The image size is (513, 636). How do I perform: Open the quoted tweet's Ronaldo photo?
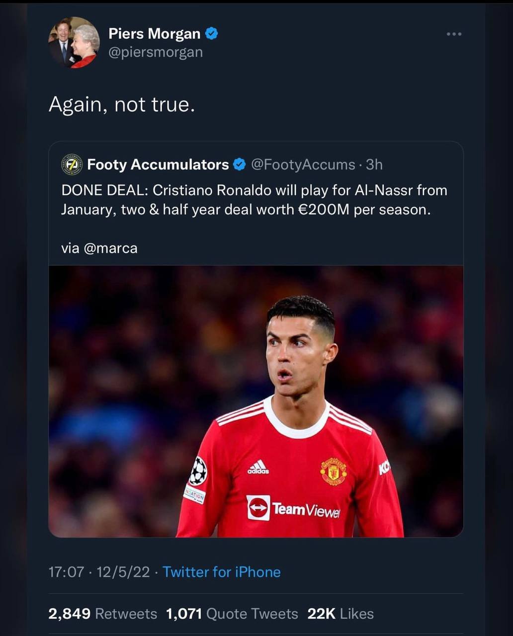(x=256, y=401)
